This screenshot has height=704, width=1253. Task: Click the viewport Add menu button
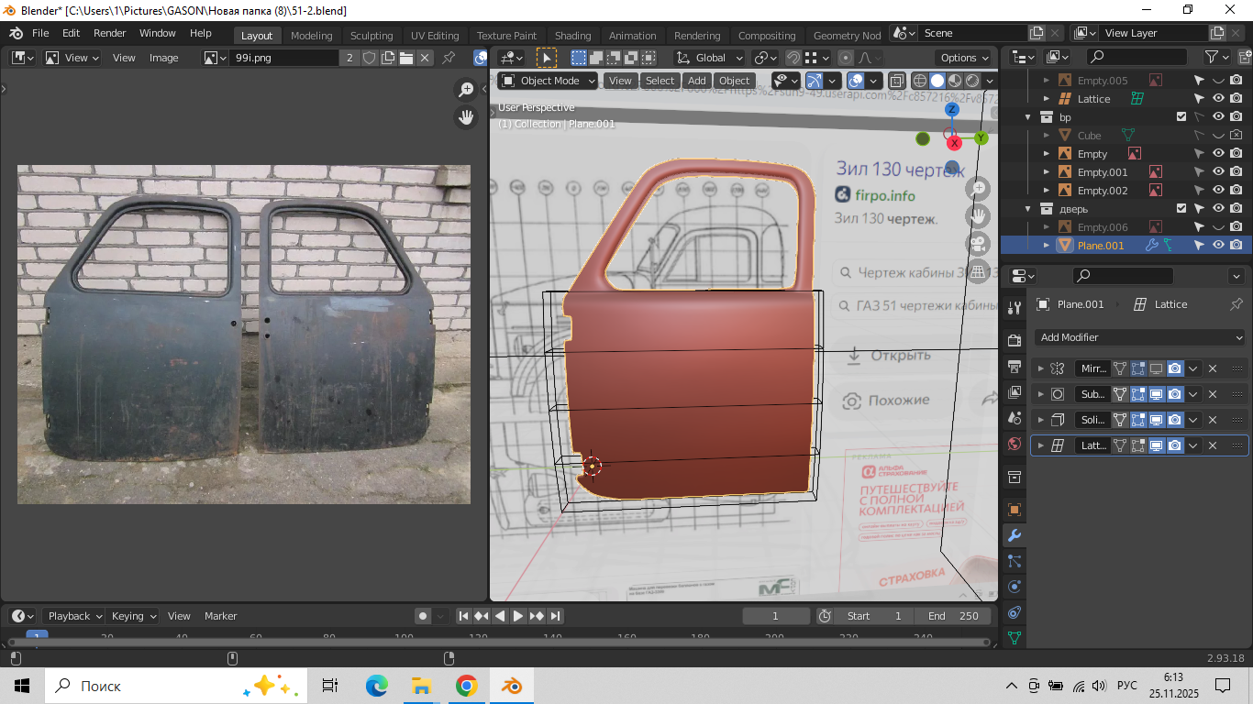coord(696,81)
